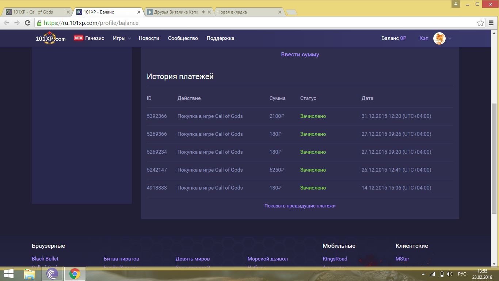Screen dimensions: 499x281
Task: Click the battery tray icon
Action: click(x=441, y=274)
